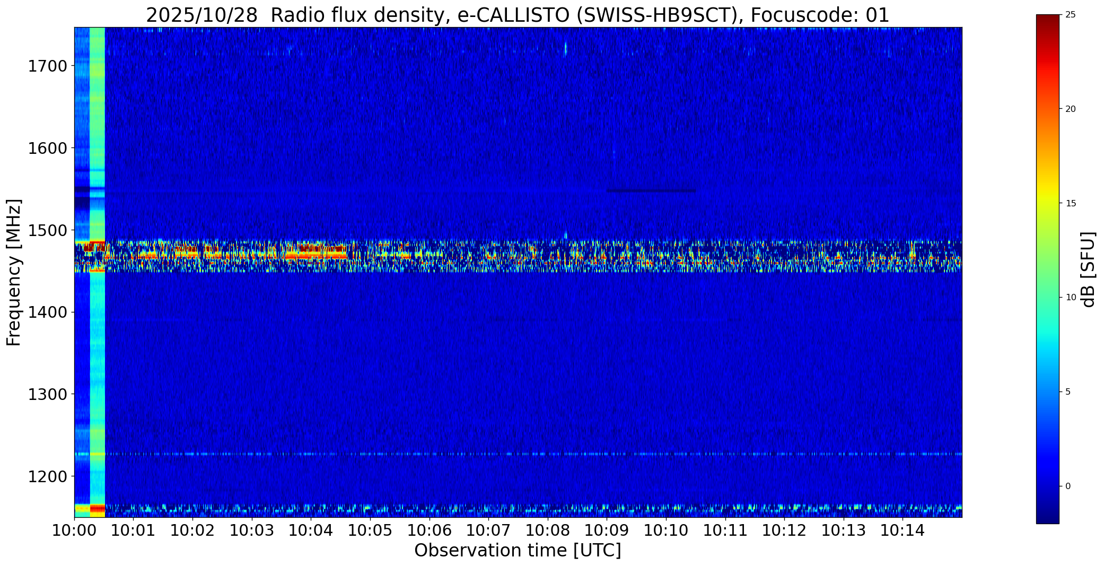Click the colorbar tick label 20
This screenshot has height=566, width=1104.
coord(1071,109)
